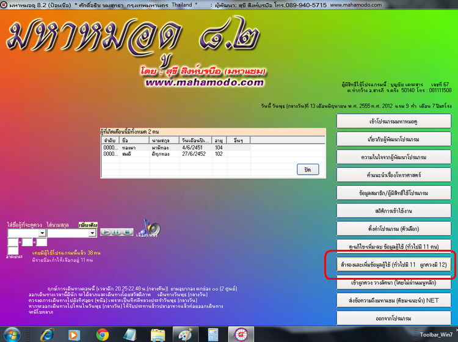Open เกี่ยวกับผู้พัฒนาโปรแกรม button
The width and height of the screenshot is (458, 342).
click(x=393, y=139)
